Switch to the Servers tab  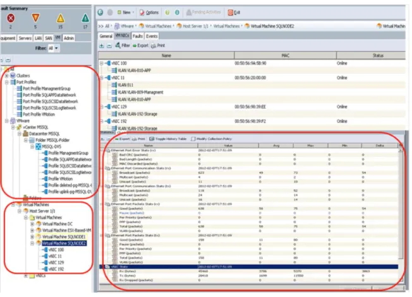25,38
